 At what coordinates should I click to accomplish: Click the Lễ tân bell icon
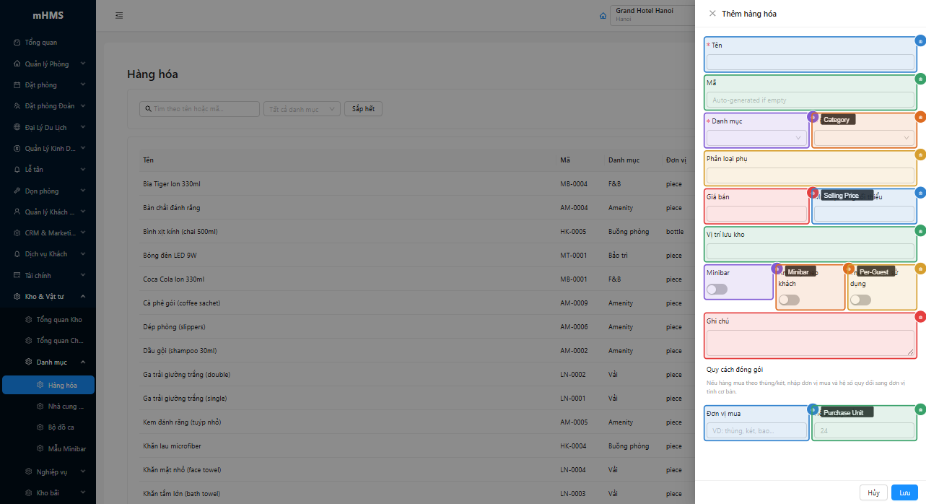click(x=17, y=170)
